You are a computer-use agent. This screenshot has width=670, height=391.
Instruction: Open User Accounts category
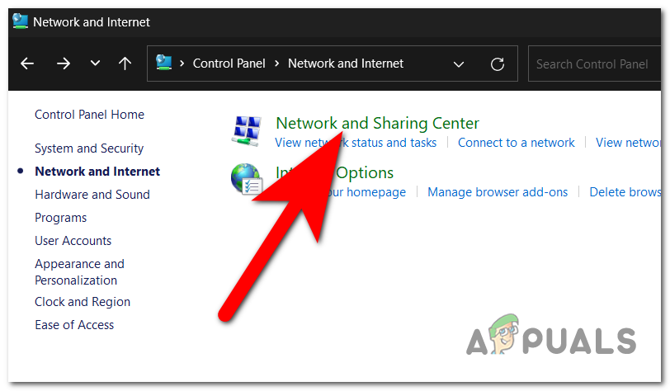click(73, 241)
